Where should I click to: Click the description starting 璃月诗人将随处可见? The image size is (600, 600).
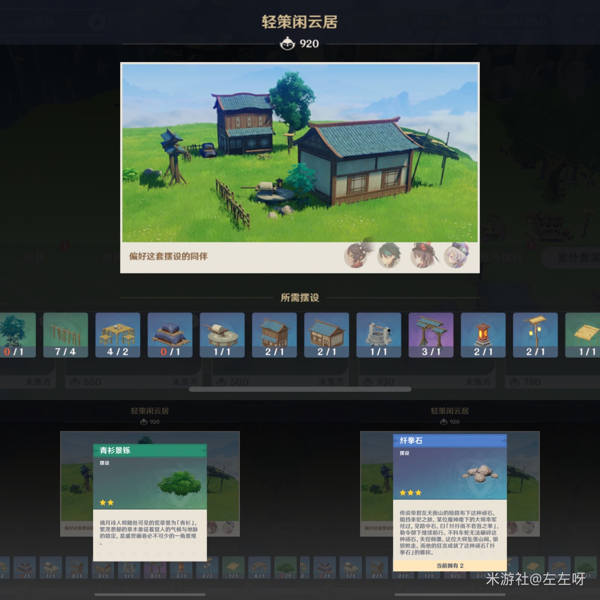(x=149, y=532)
